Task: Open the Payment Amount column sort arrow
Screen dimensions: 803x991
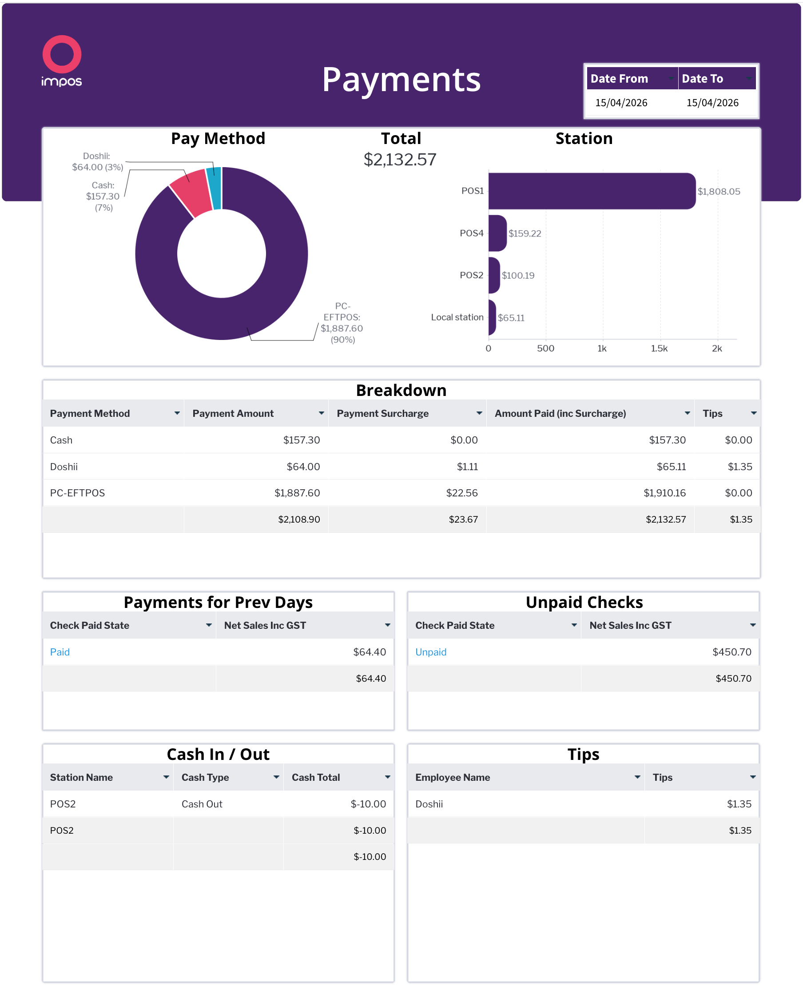Action: (x=321, y=413)
